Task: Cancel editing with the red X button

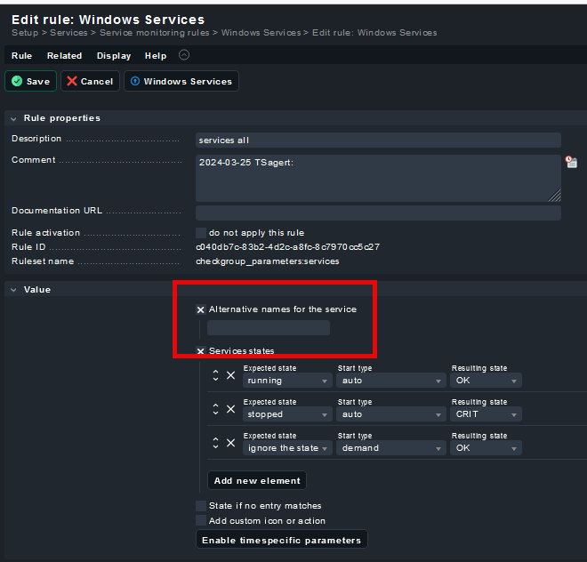Action: click(90, 81)
